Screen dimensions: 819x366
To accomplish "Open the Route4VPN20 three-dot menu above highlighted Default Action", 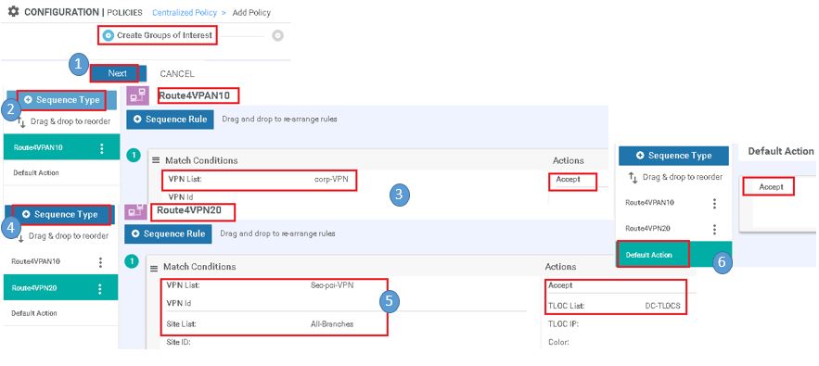I will [x=714, y=229].
